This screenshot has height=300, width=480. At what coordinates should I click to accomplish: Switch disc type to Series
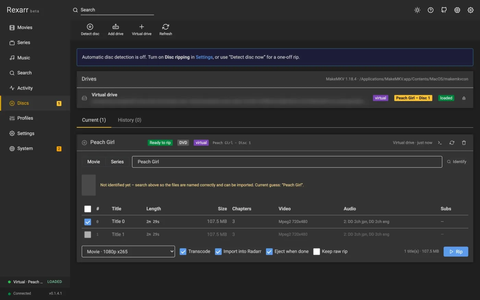click(117, 162)
